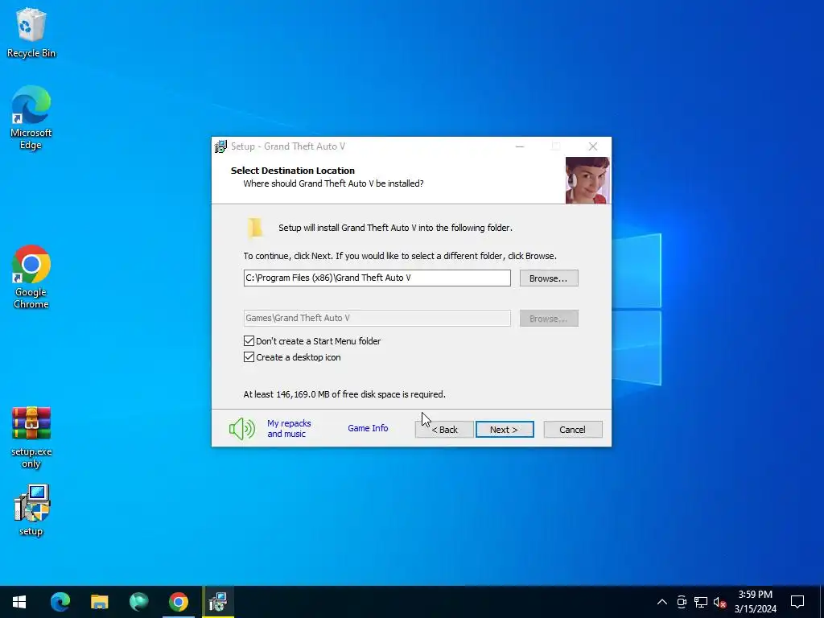
Task: Click the 'Setup - Grand Theft Auto V' title
Action: [x=288, y=146]
